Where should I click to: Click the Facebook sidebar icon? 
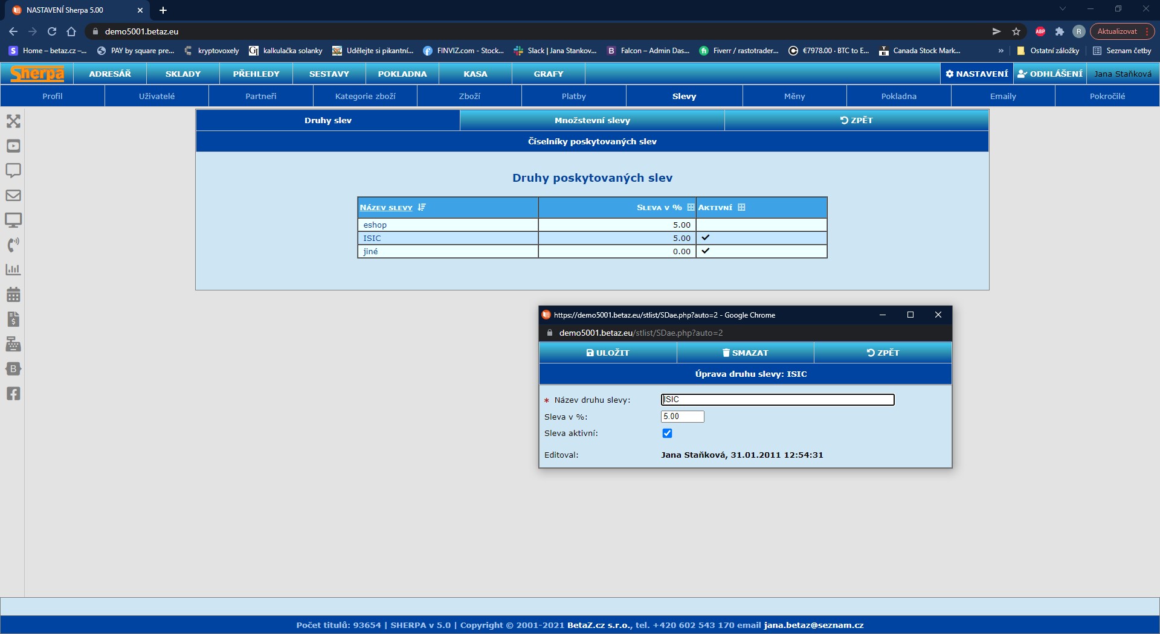pos(13,394)
